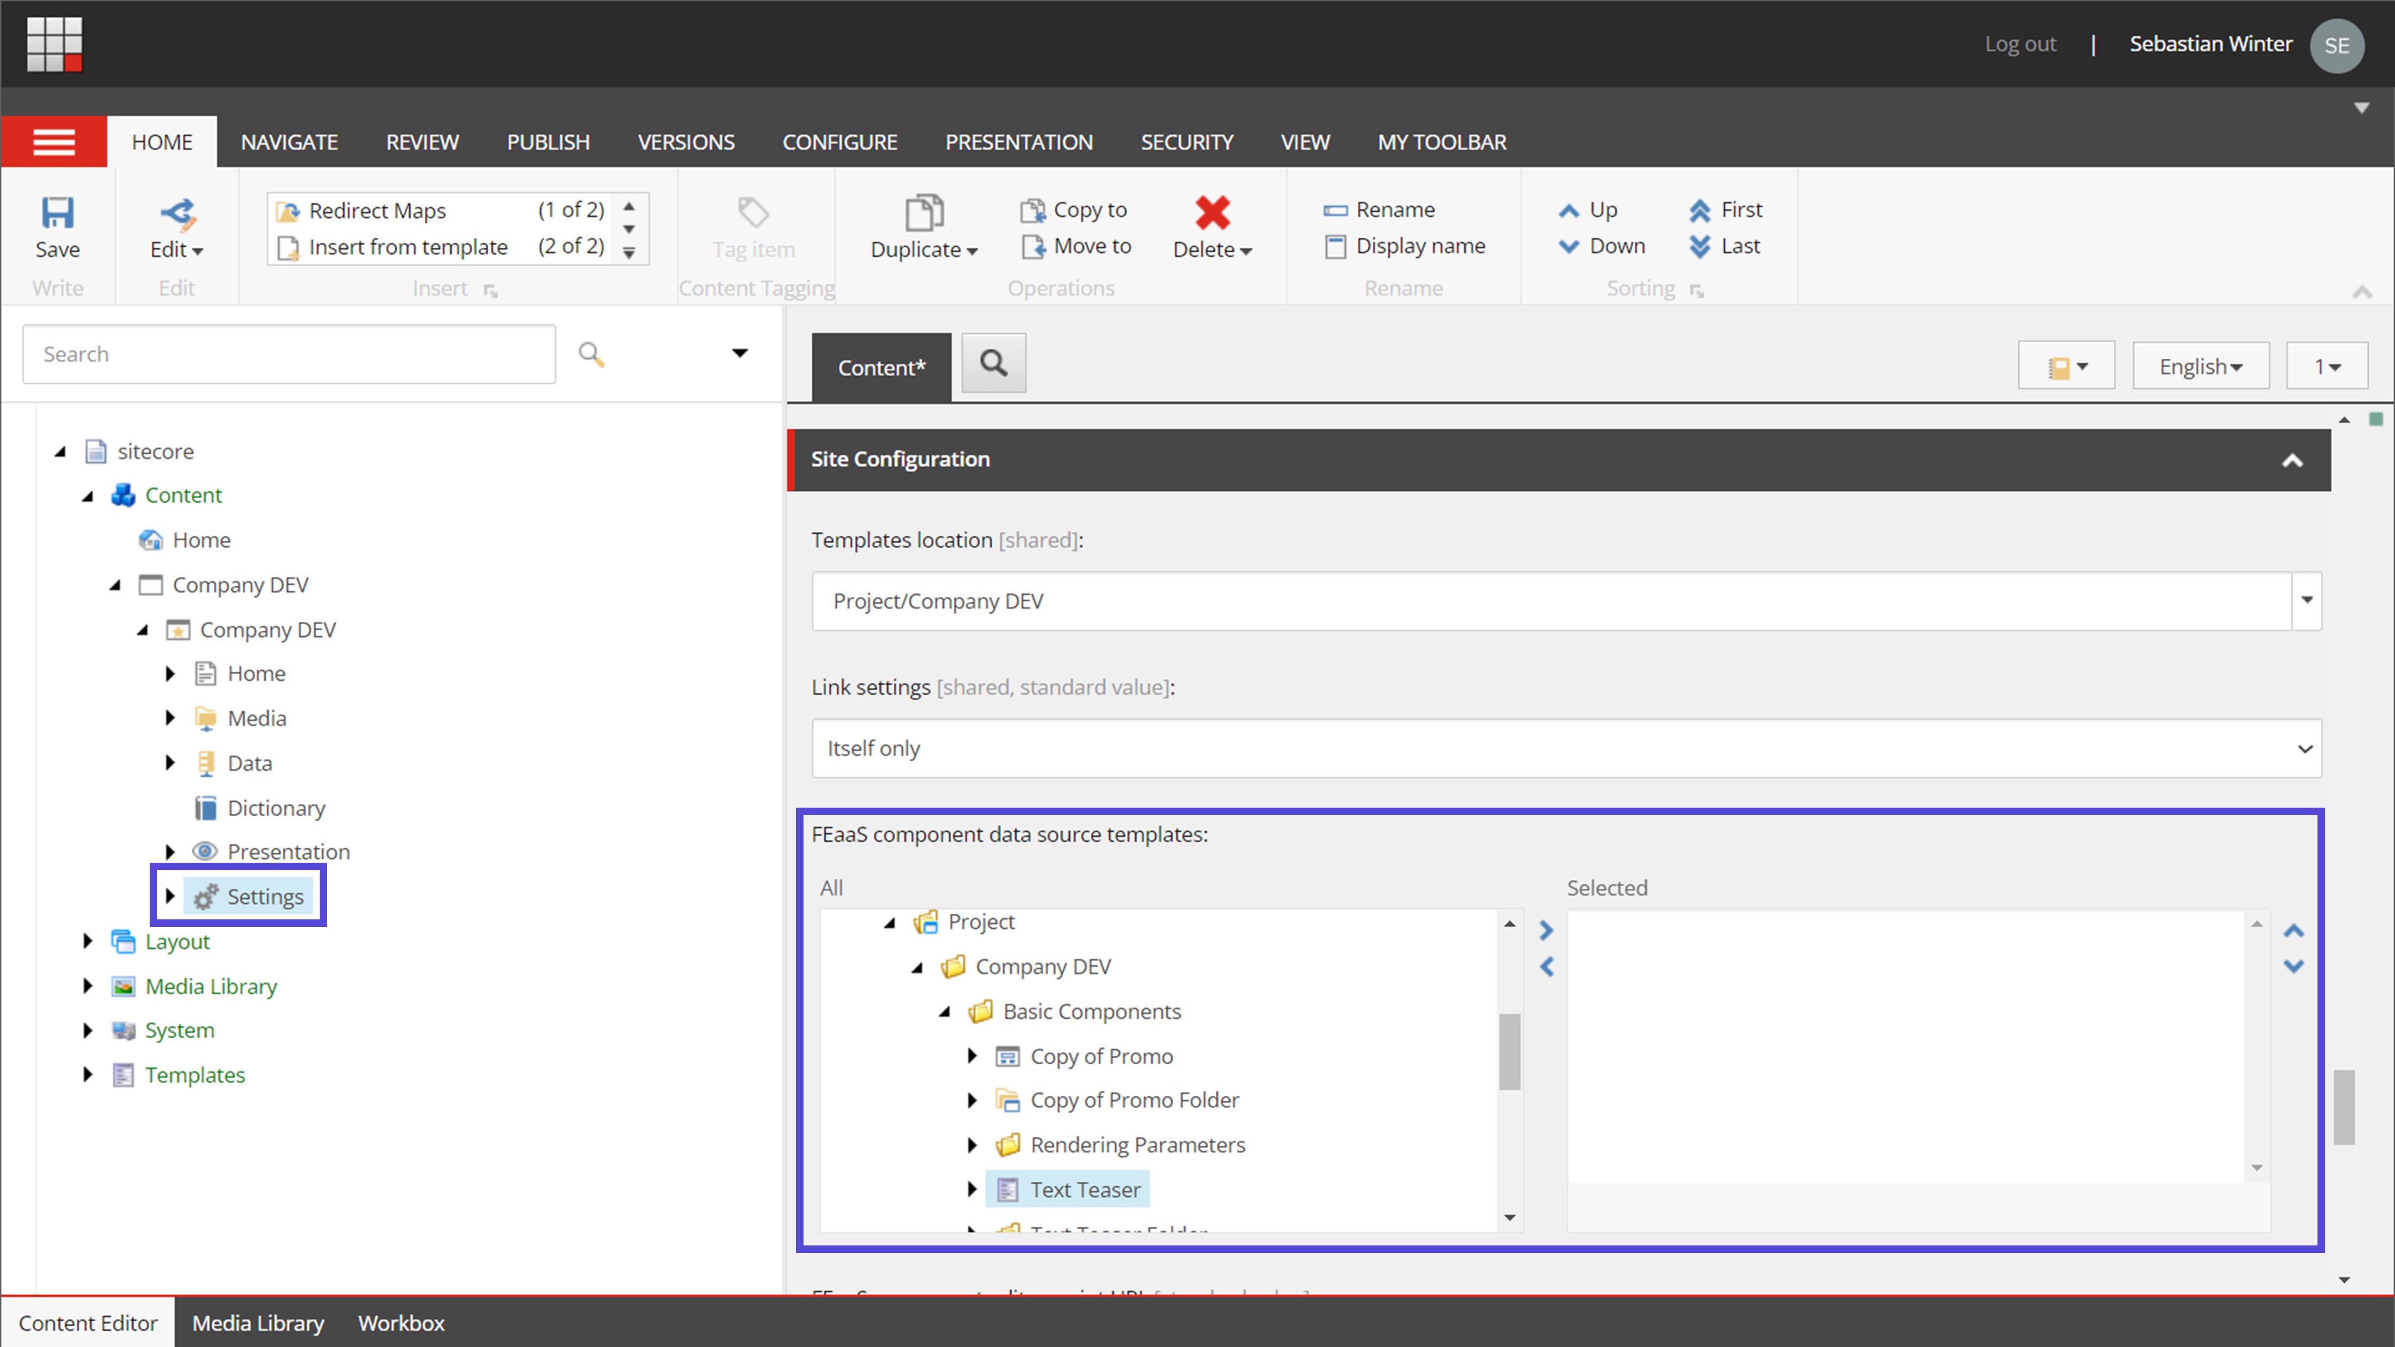Click the search magnifier next to Content tab
Image resolution: width=2395 pixels, height=1347 pixels.
click(993, 362)
